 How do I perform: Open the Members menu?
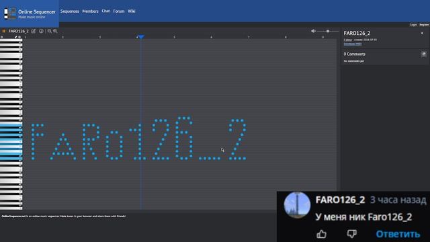pyautogui.click(x=90, y=11)
